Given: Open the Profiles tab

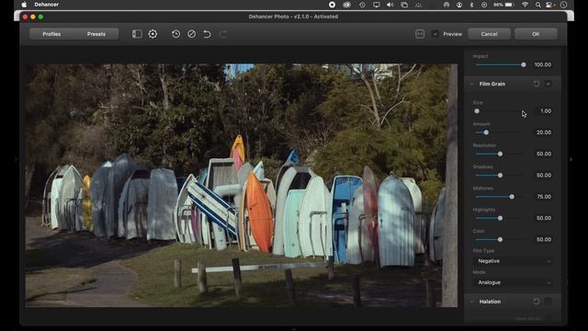Looking at the screenshot, I should 51,34.
